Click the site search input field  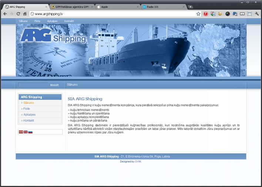click(x=33, y=85)
